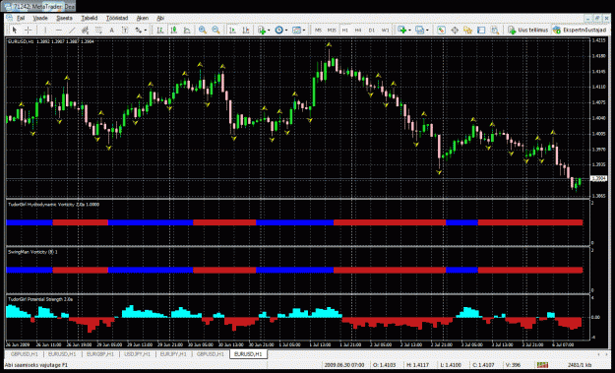Expand the arrows tool dropdown arrow
The image size is (615, 373).
pos(145,31)
